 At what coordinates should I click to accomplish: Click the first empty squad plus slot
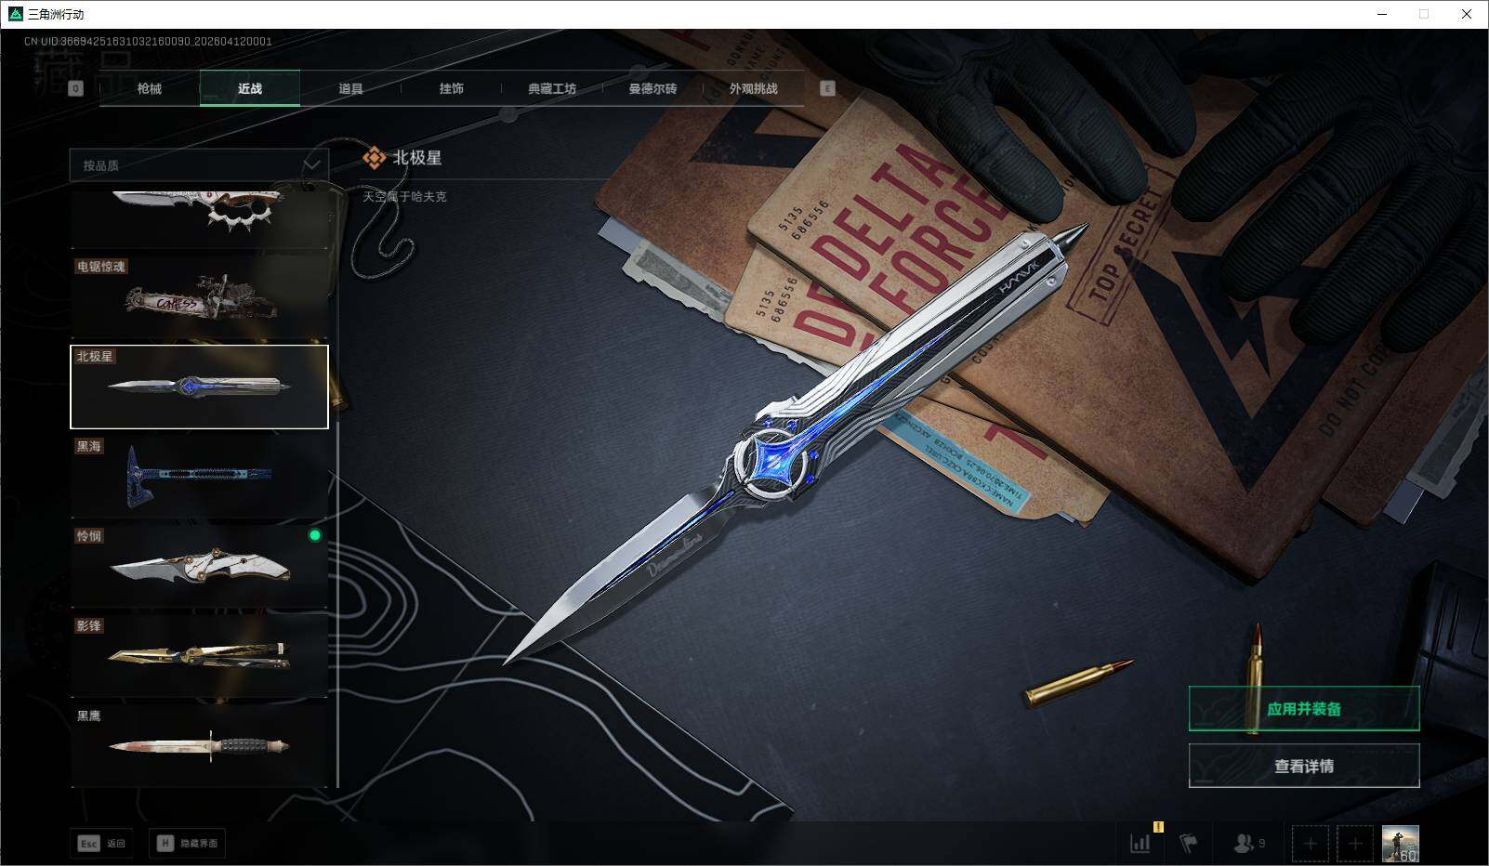pos(1311,844)
